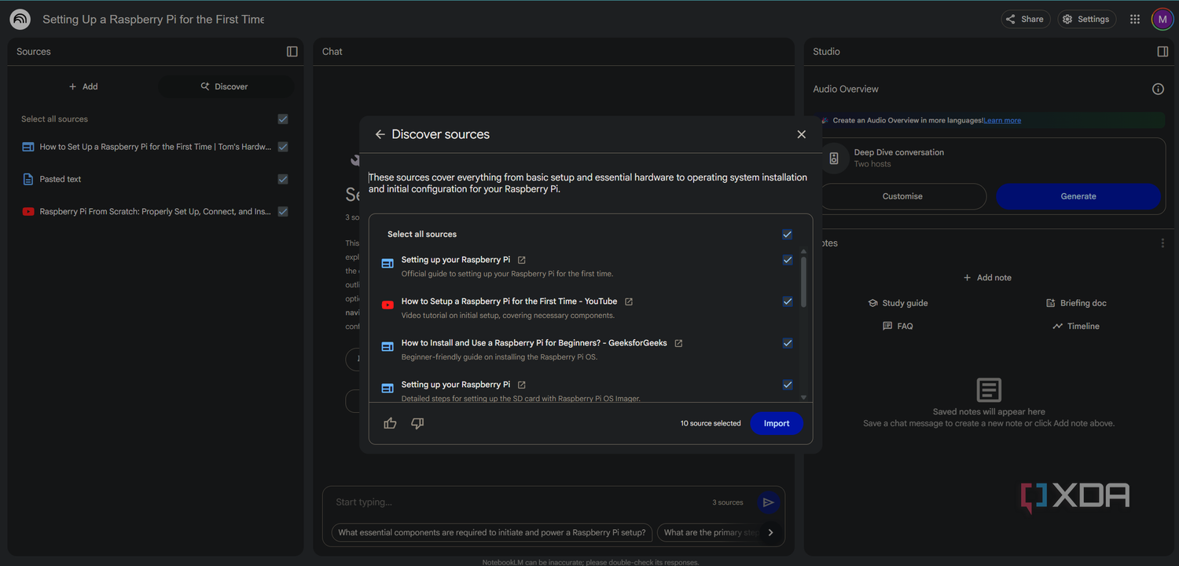Click the Audio Overview info icon
The height and width of the screenshot is (566, 1179).
(x=1158, y=89)
